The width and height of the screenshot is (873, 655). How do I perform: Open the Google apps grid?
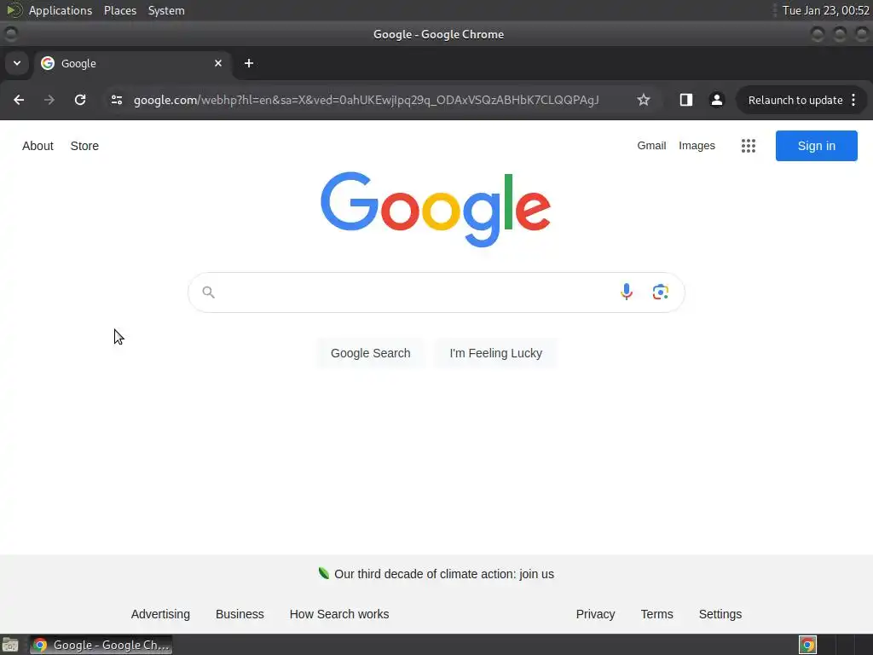749,146
